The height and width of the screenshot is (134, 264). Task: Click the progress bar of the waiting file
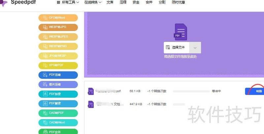pyautogui.click(x=191, y=91)
